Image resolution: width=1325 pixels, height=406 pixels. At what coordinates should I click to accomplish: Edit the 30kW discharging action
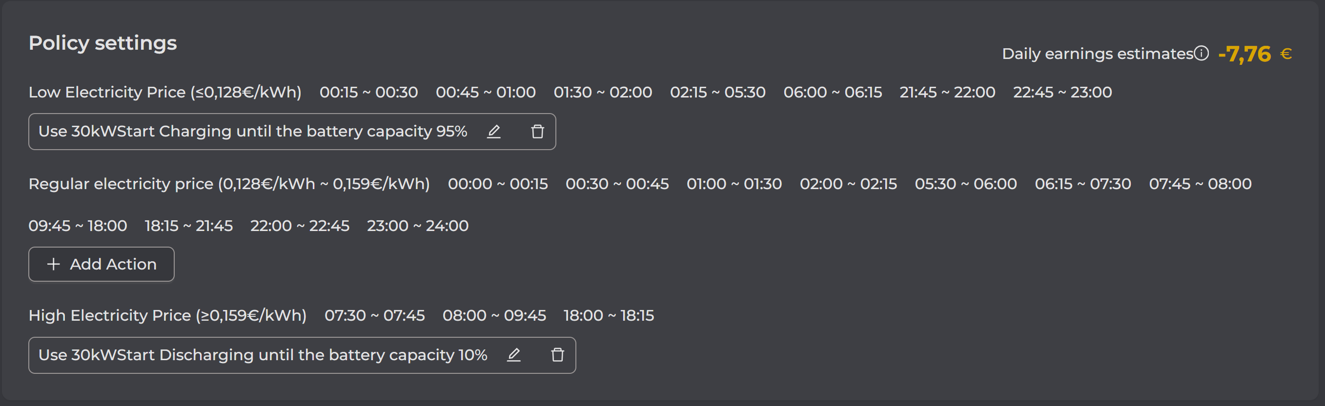[514, 355]
